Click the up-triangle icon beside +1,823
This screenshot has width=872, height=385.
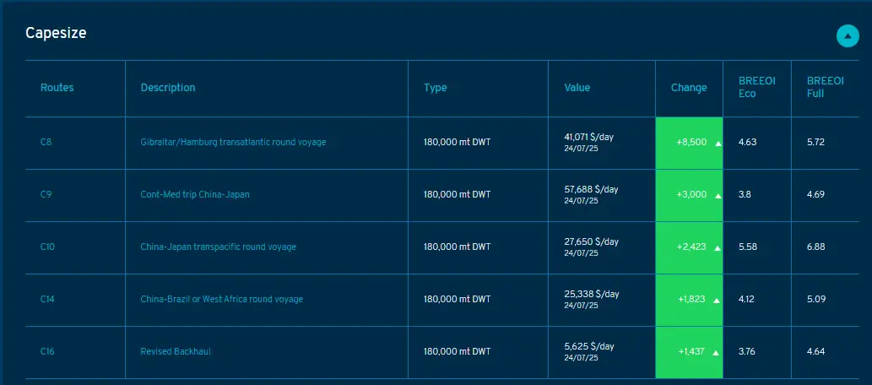pyautogui.click(x=718, y=301)
